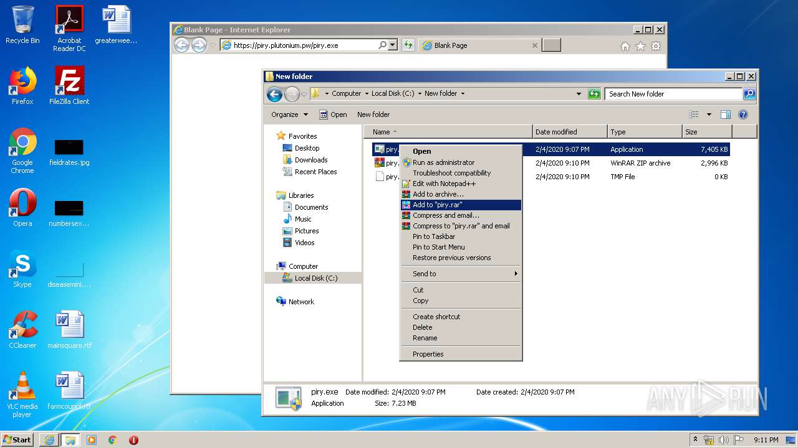Open the Start menu
The height and width of the screenshot is (448, 798).
pyautogui.click(x=17, y=440)
